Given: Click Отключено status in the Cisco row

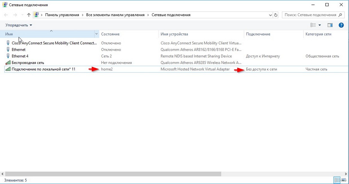Looking at the screenshot, I should coord(111,43).
